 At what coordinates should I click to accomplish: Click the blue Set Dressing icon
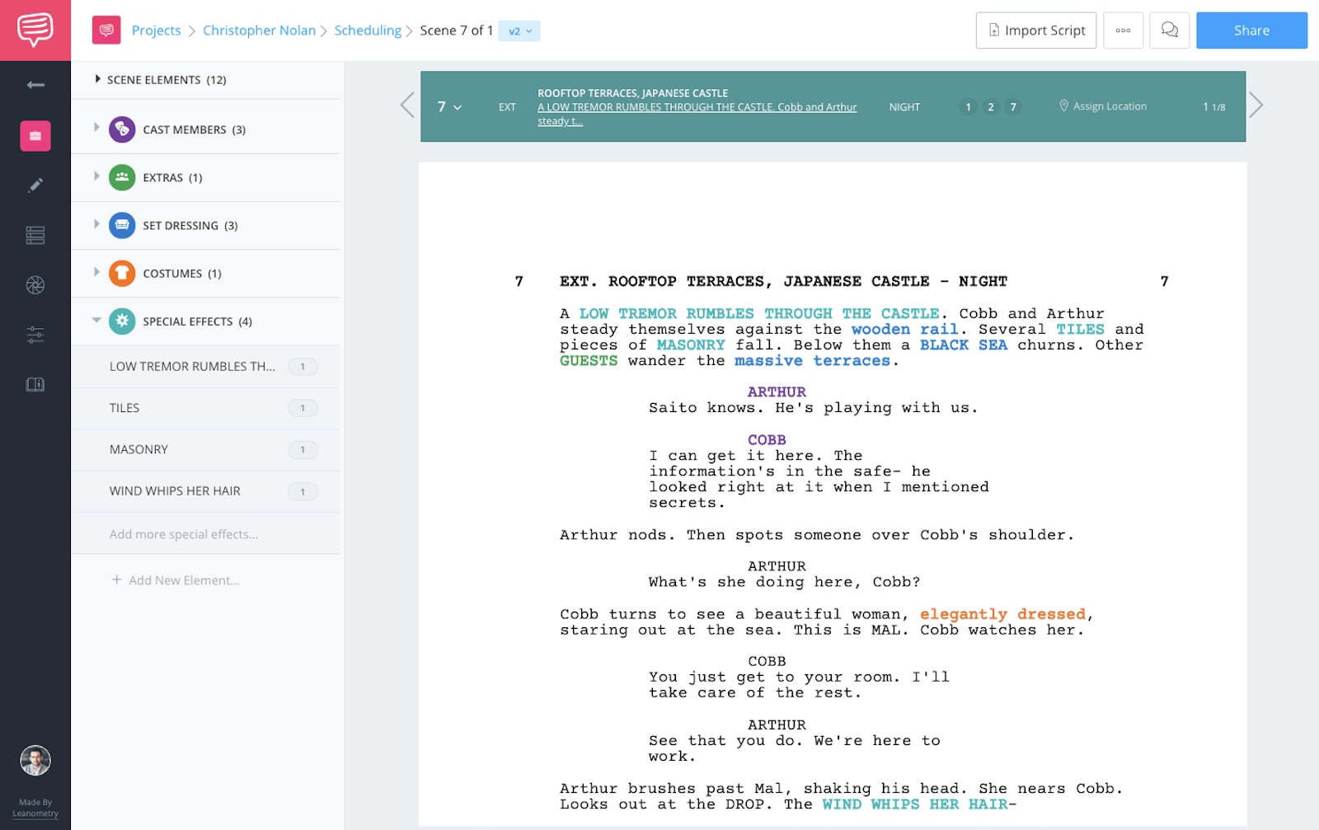point(122,225)
